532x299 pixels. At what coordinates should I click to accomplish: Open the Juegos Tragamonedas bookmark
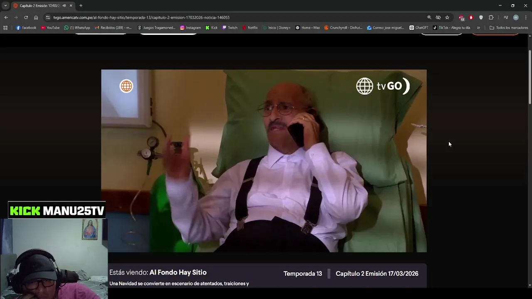[x=156, y=28]
